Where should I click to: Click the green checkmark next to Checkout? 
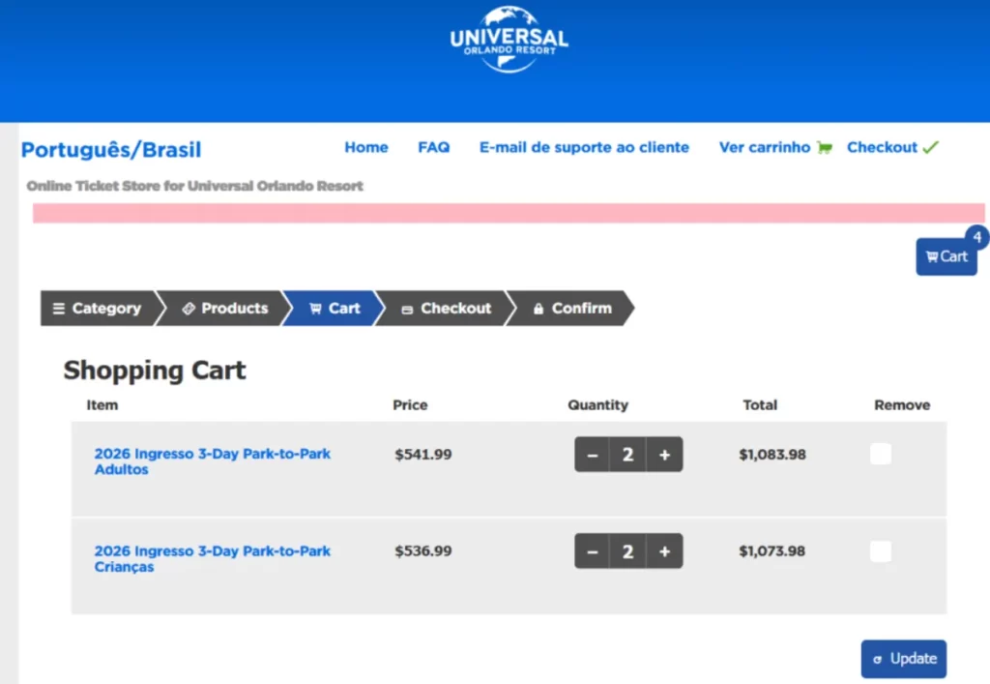tap(931, 146)
